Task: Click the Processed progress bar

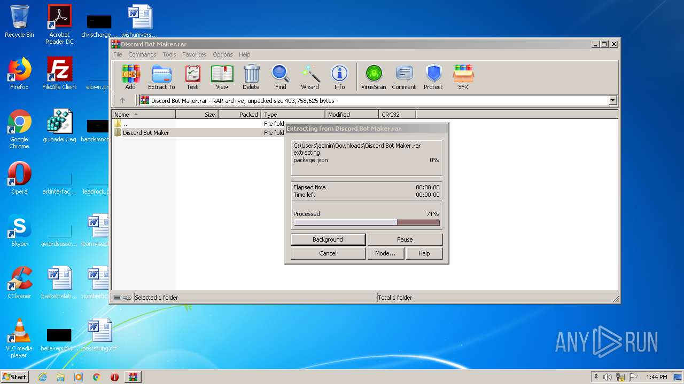Action: pos(367,223)
